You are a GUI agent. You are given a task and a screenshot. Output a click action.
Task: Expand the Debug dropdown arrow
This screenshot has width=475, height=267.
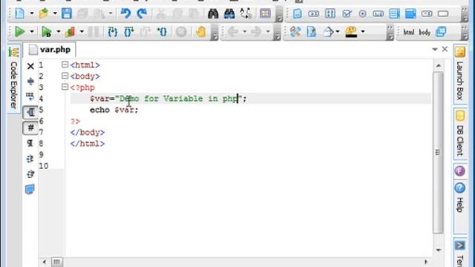(x=58, y=31)
